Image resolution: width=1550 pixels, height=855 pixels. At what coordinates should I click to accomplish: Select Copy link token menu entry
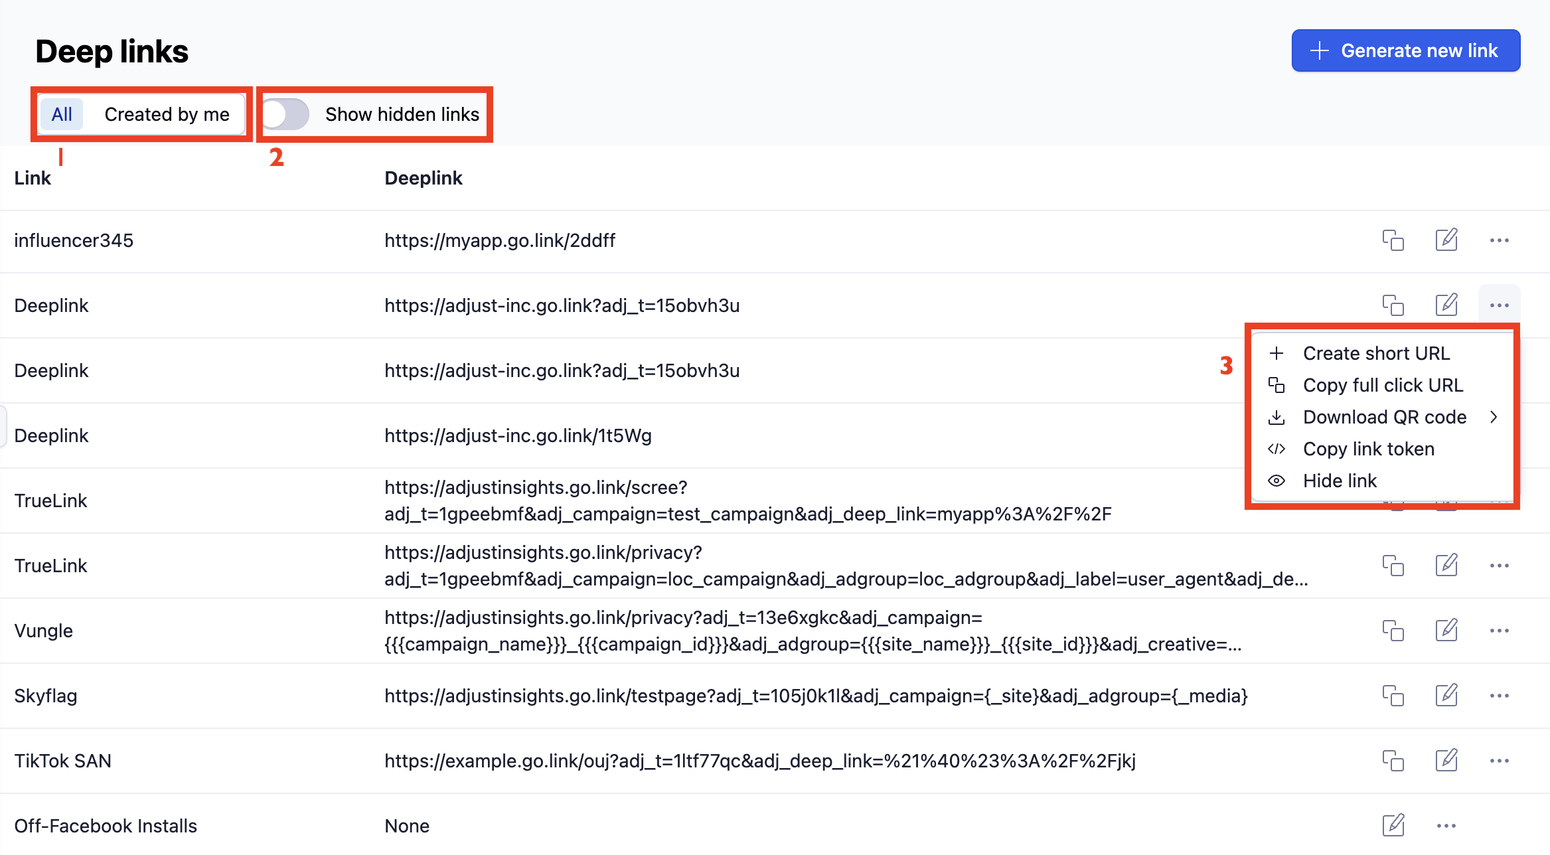pyautogui.click(x=1368, y=449)
